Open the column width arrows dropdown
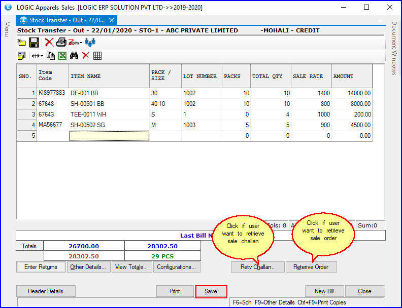This screenshot has width=402, height=308. (x=38, y=56)
